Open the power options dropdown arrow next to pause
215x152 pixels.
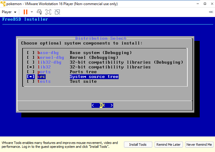(x=32, y=12)
